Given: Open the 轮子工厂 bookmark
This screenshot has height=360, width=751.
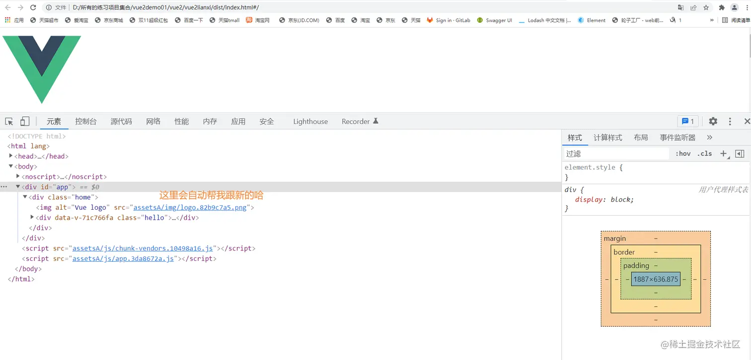Looking at the screenshot, I should [x=638, y=20].
